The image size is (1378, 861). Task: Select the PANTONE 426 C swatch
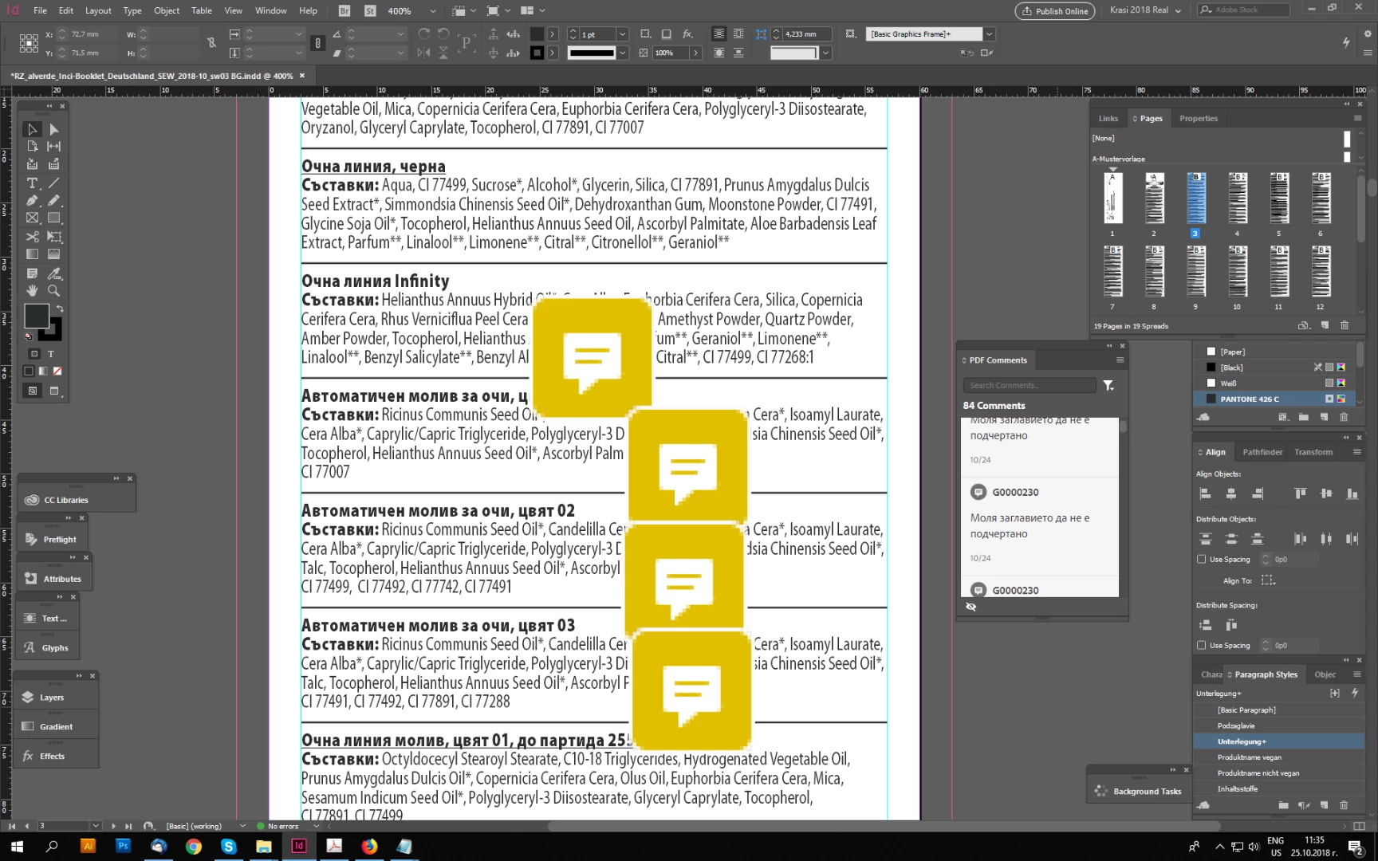(1276, 399)
